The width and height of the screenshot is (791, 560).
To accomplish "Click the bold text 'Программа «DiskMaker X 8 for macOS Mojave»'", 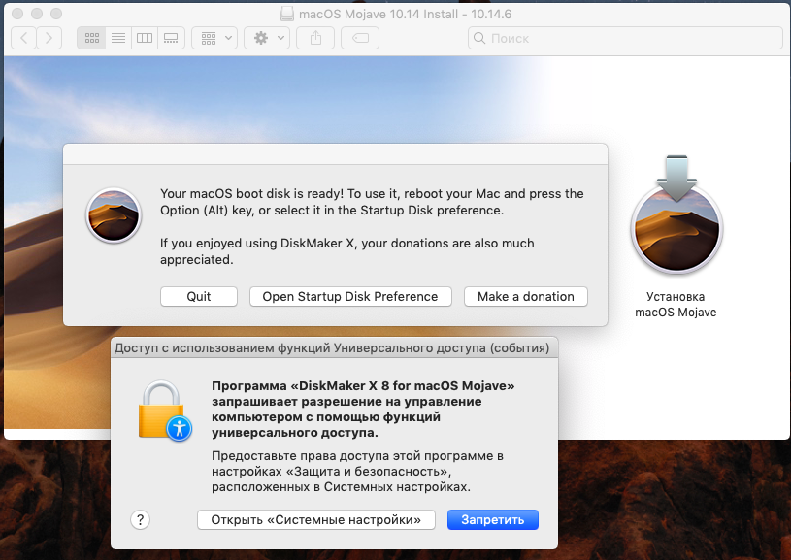I will pyautogui.click(x=363, y=386).
